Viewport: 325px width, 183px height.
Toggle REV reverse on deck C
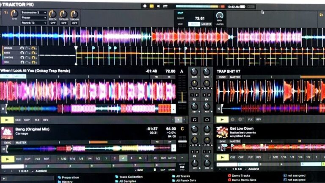(x=46, y=159)
